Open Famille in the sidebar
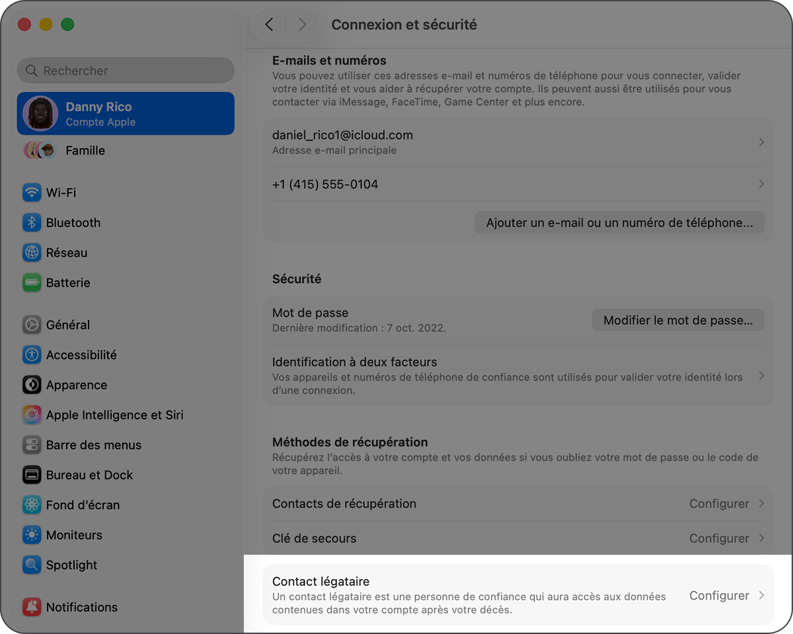Viewport: 793px width, 634px height. click(x=85, y=151)
